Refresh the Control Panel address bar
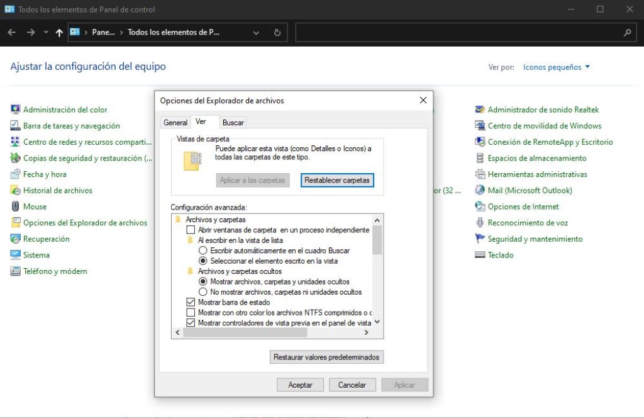Viewport: 644px width, 418px height. pos(277,33)
